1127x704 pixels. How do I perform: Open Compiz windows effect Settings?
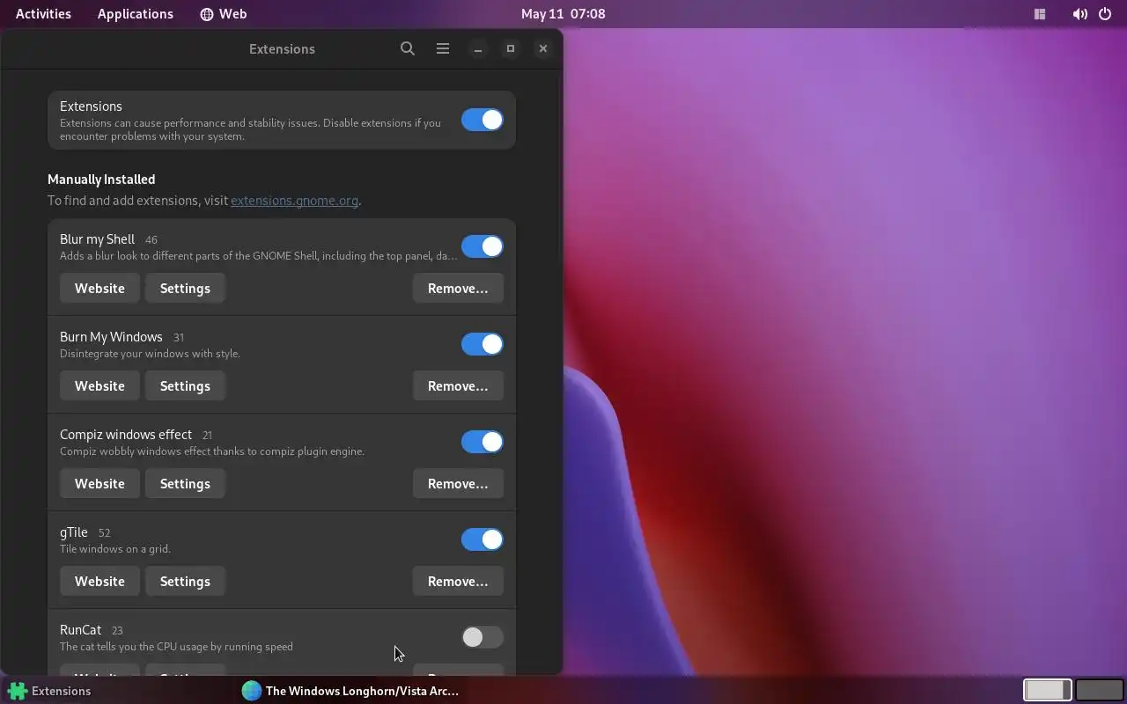185,484
